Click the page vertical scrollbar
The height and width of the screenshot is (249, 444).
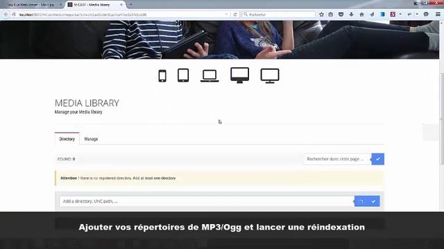coord(441,118)
